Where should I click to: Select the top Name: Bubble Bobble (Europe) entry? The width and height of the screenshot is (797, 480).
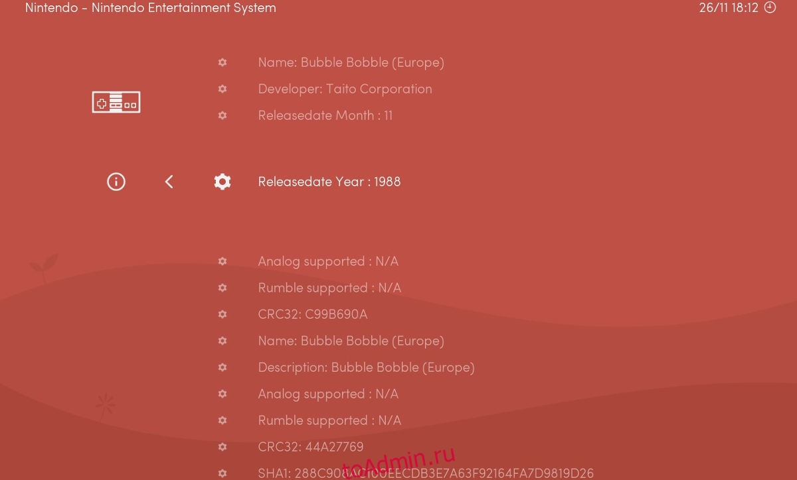(x=351, y=62)
